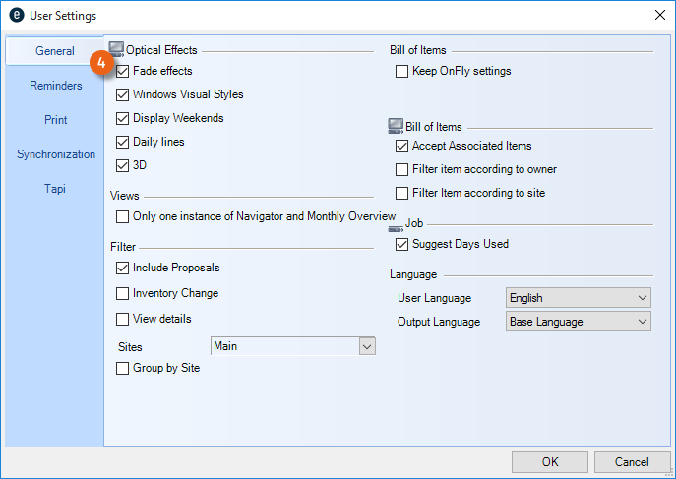Open the Sites dropdown showing Main
The image size is (676, 479).
pos(366,346)
